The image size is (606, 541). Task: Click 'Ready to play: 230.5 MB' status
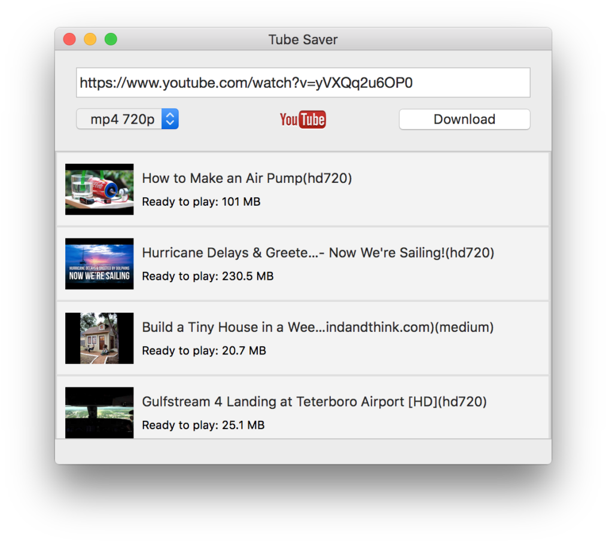[x=208, y=276]
